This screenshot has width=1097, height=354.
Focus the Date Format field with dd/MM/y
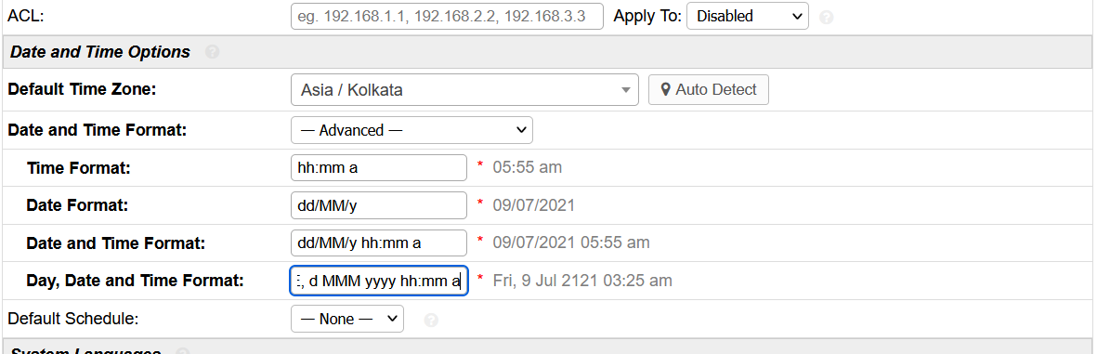pyautogui.click(x=378, y=205)
